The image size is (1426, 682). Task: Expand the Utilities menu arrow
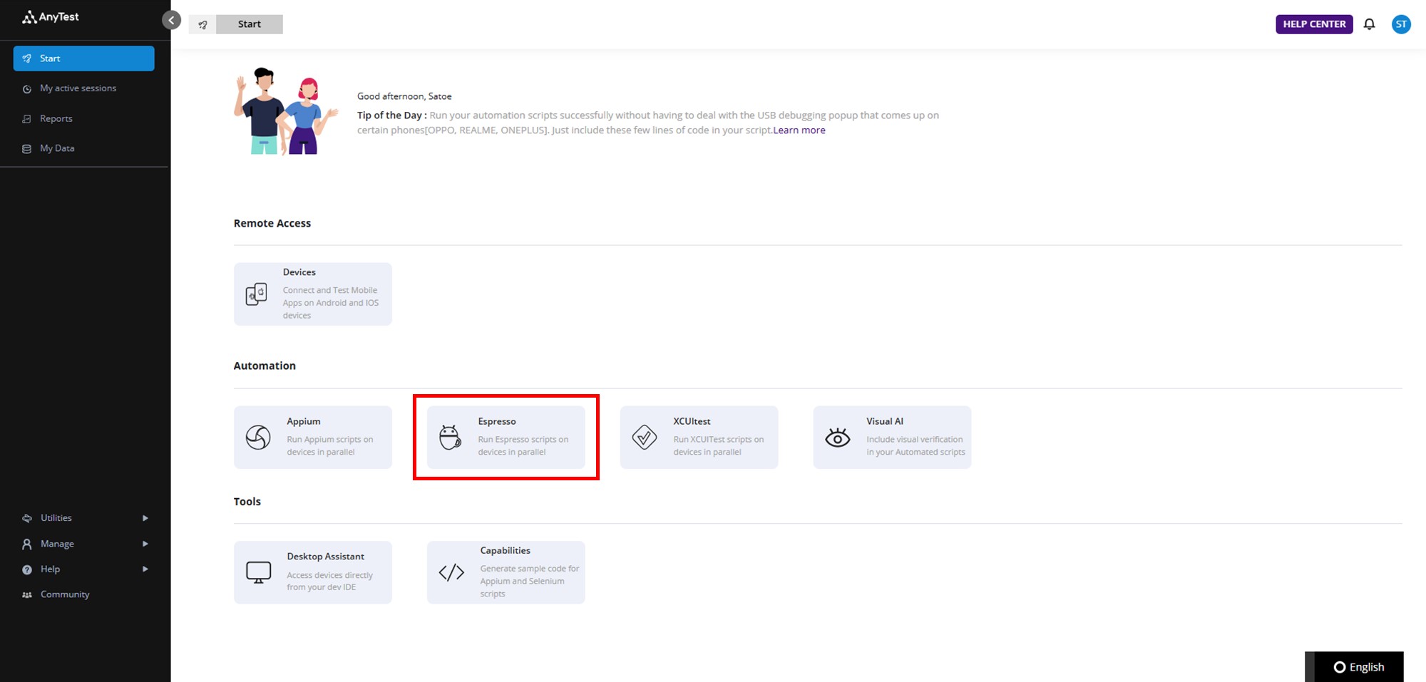point(145,518)
